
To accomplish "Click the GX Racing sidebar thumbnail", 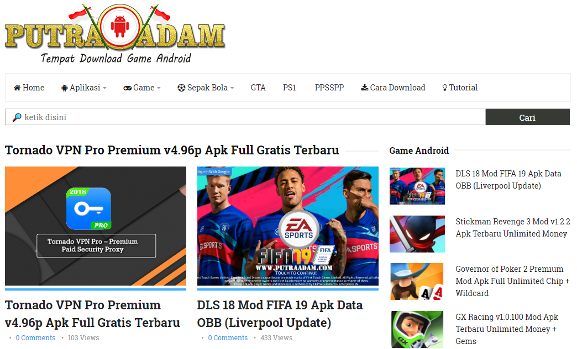I will click(417, 329).
